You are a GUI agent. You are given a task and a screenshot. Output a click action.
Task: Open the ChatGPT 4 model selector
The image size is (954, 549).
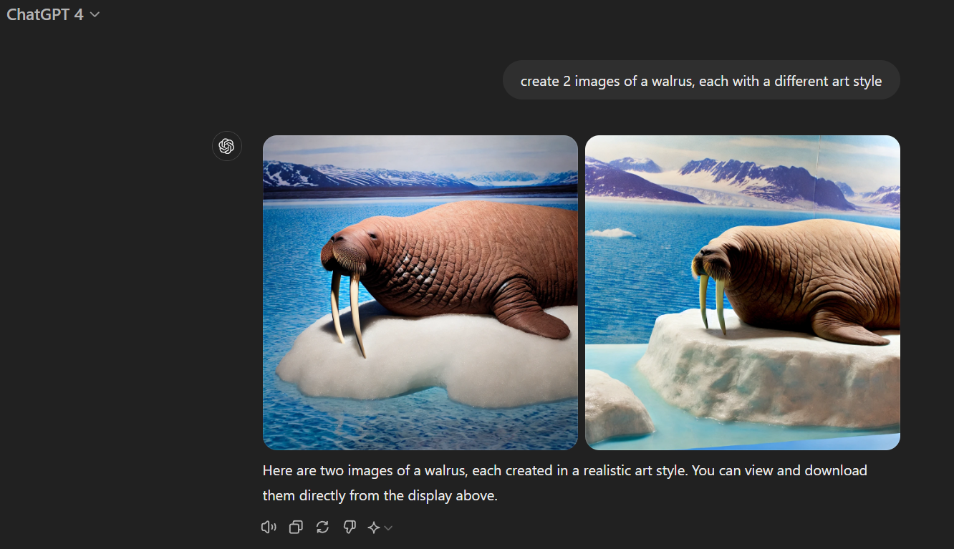tap(53, 14)
